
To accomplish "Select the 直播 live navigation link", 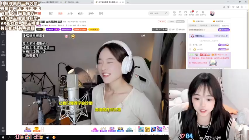I will (x=60, y=13).
